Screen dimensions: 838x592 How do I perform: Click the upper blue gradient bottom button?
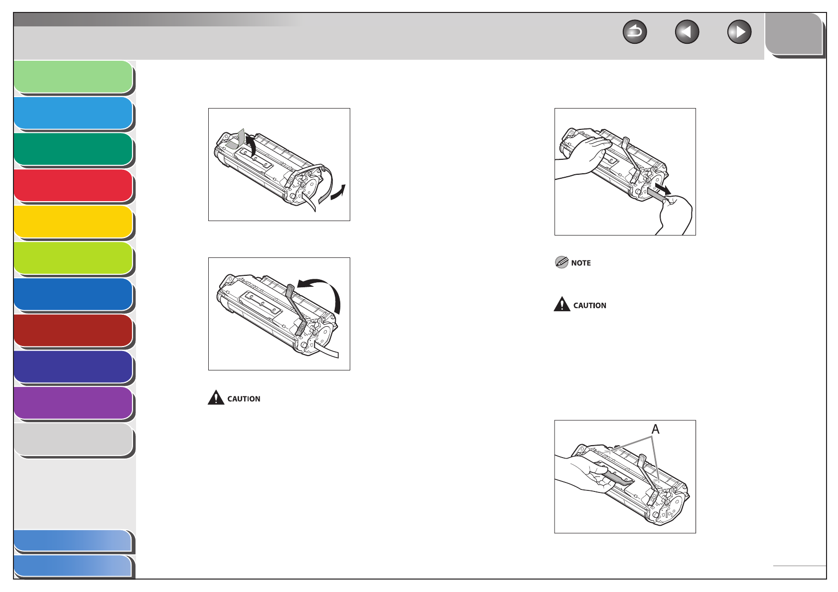(x=73, y=541)
